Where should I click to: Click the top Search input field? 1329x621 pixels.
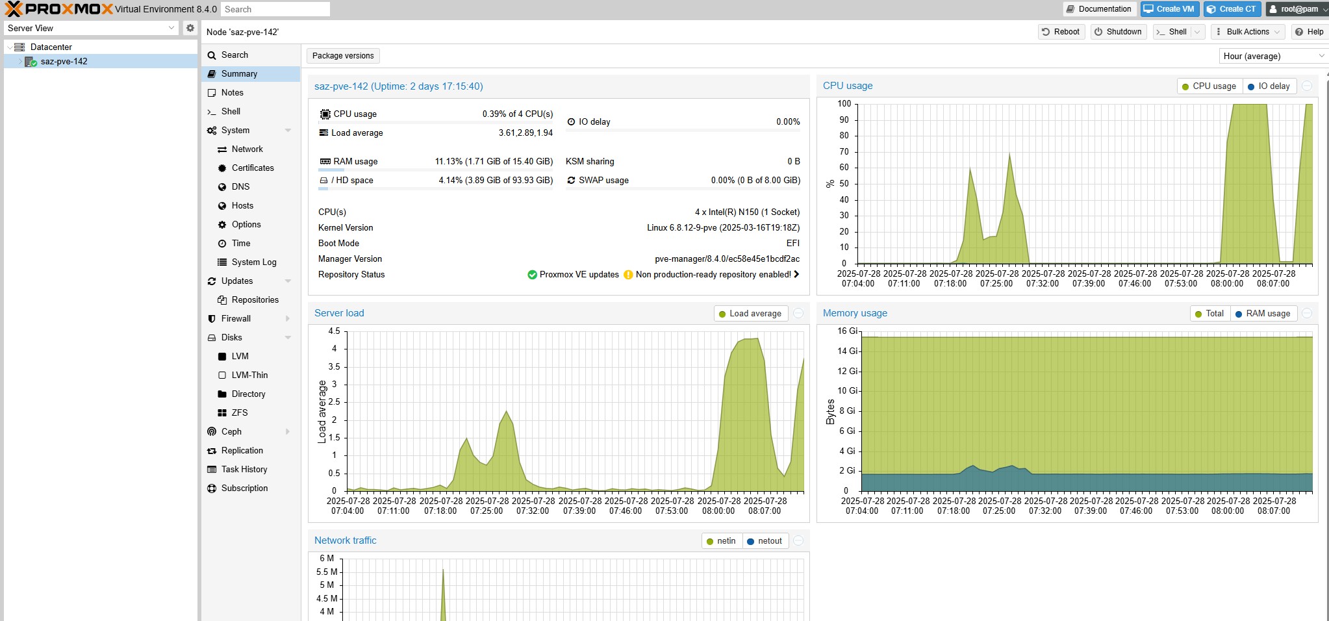pos(275,9)
